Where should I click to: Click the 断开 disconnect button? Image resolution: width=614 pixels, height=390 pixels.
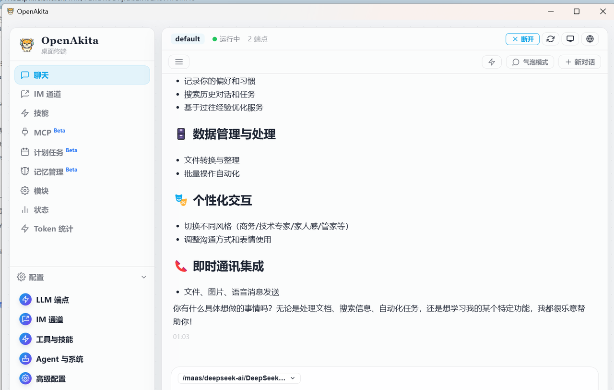point(522,39)
